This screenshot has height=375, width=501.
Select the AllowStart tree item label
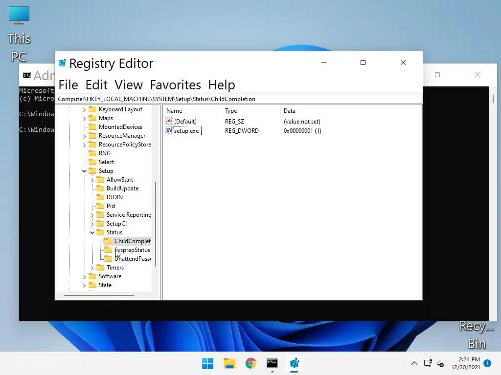pyautogui.click(x=119, y=180)
